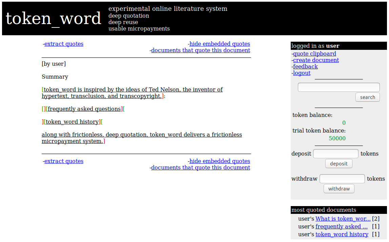Focus the withdraw tokens input field
The height and width of the screenshot is (242, 389).
click(x=342, y=179)
